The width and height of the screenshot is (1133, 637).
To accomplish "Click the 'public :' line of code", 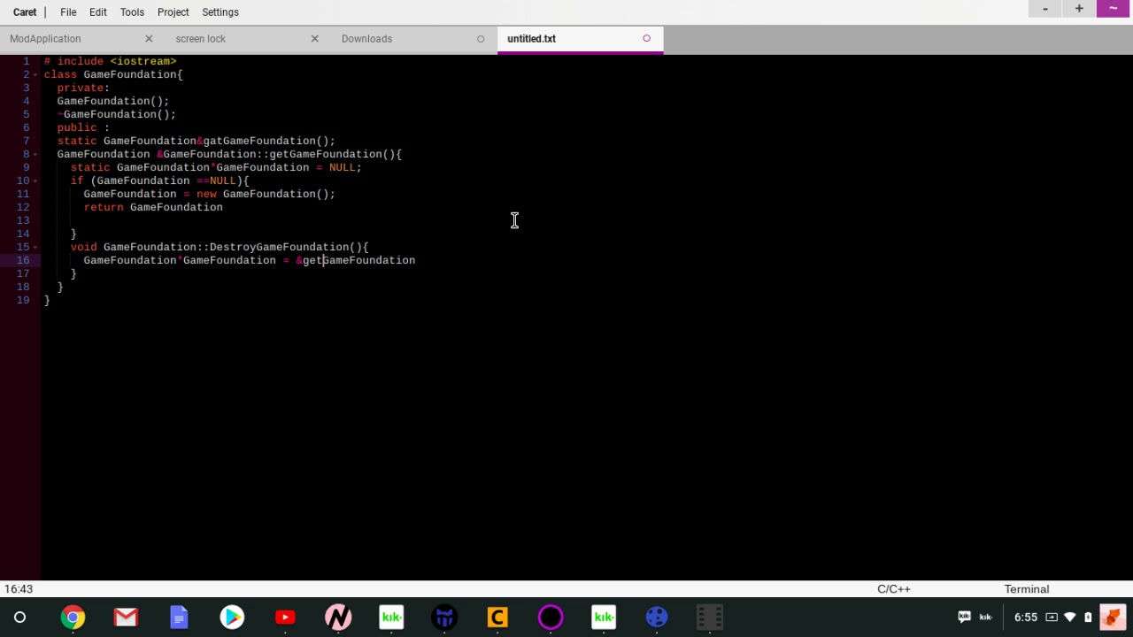I will tap(83, 127).
